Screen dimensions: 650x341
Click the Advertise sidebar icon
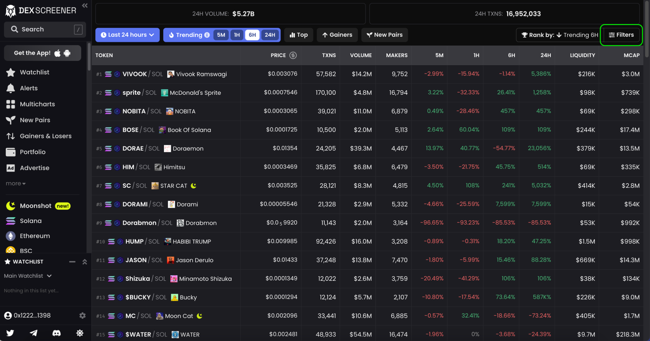point(11,168)
